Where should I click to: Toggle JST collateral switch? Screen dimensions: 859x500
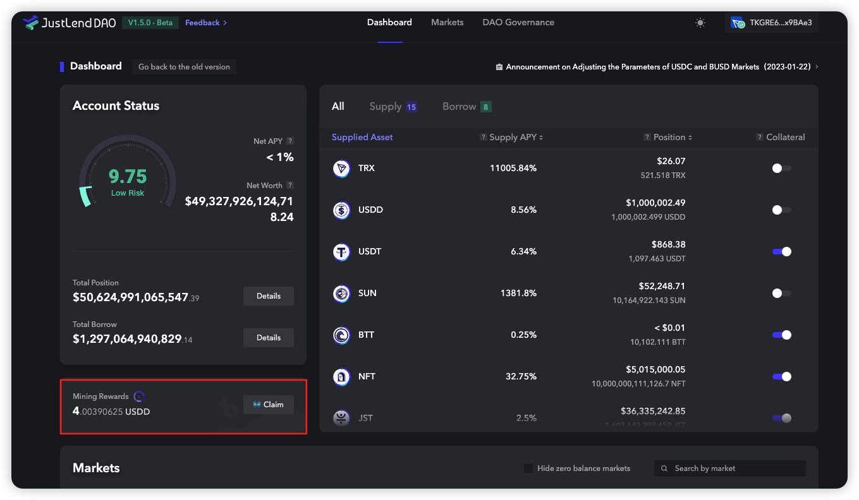pos(782,418)
